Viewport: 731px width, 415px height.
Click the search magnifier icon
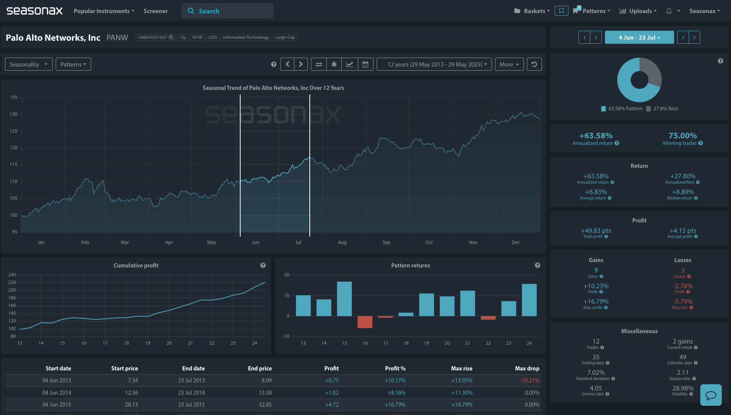pos(191,11)
